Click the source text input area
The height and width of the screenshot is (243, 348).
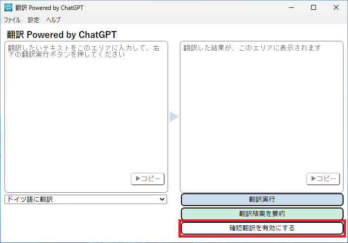(86, 117)
